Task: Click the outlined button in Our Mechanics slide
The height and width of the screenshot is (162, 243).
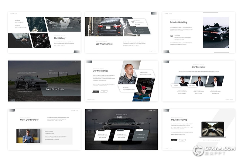Action: point(104,91)
